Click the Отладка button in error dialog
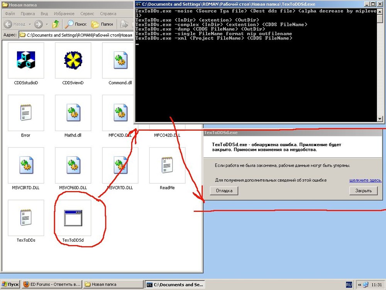Viewport: 386px width, 290px height. 224,191
